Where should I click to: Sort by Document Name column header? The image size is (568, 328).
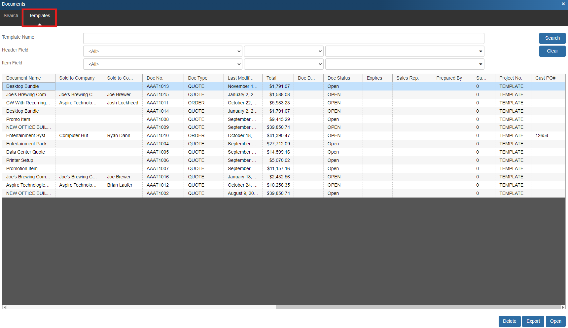[28, 78]
